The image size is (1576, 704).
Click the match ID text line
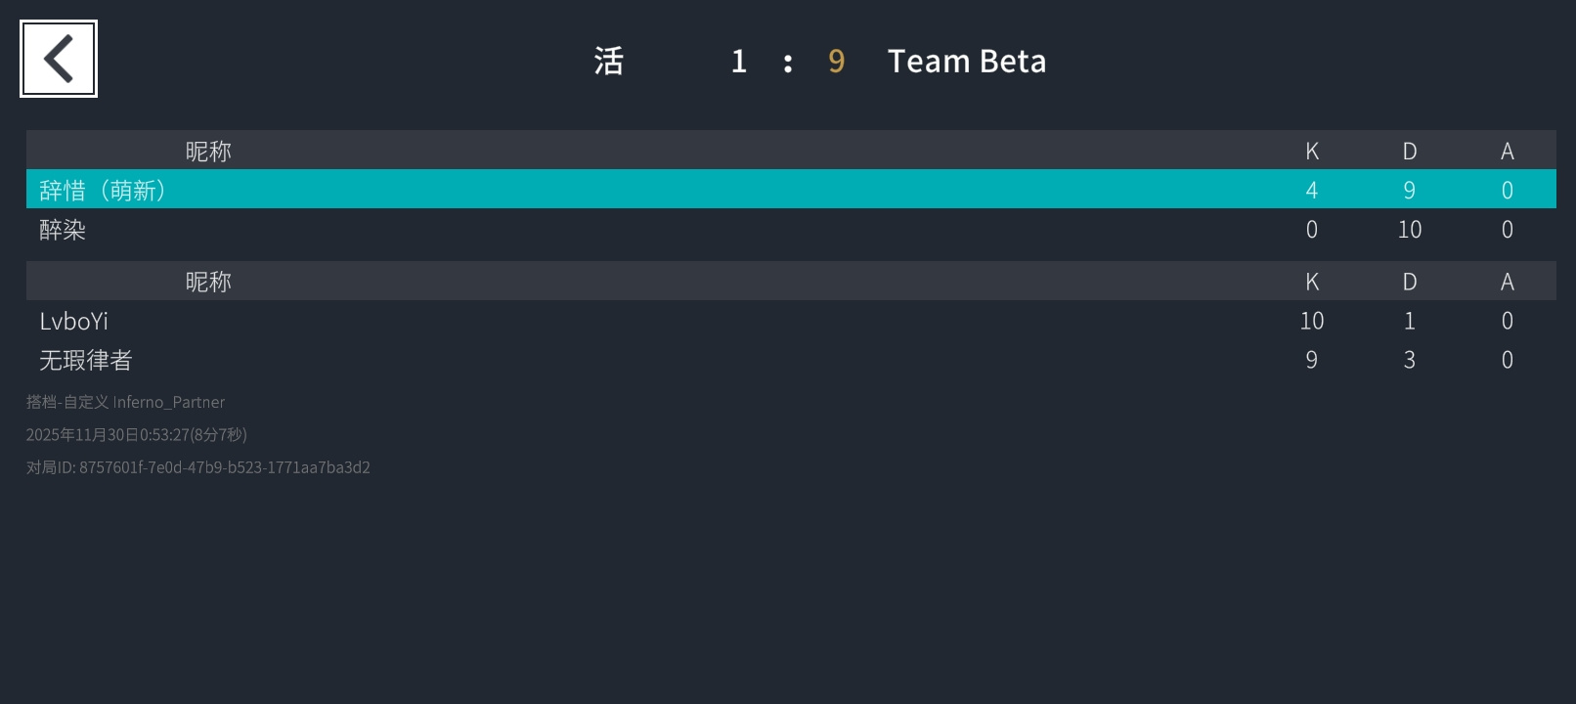pos(198,467)
